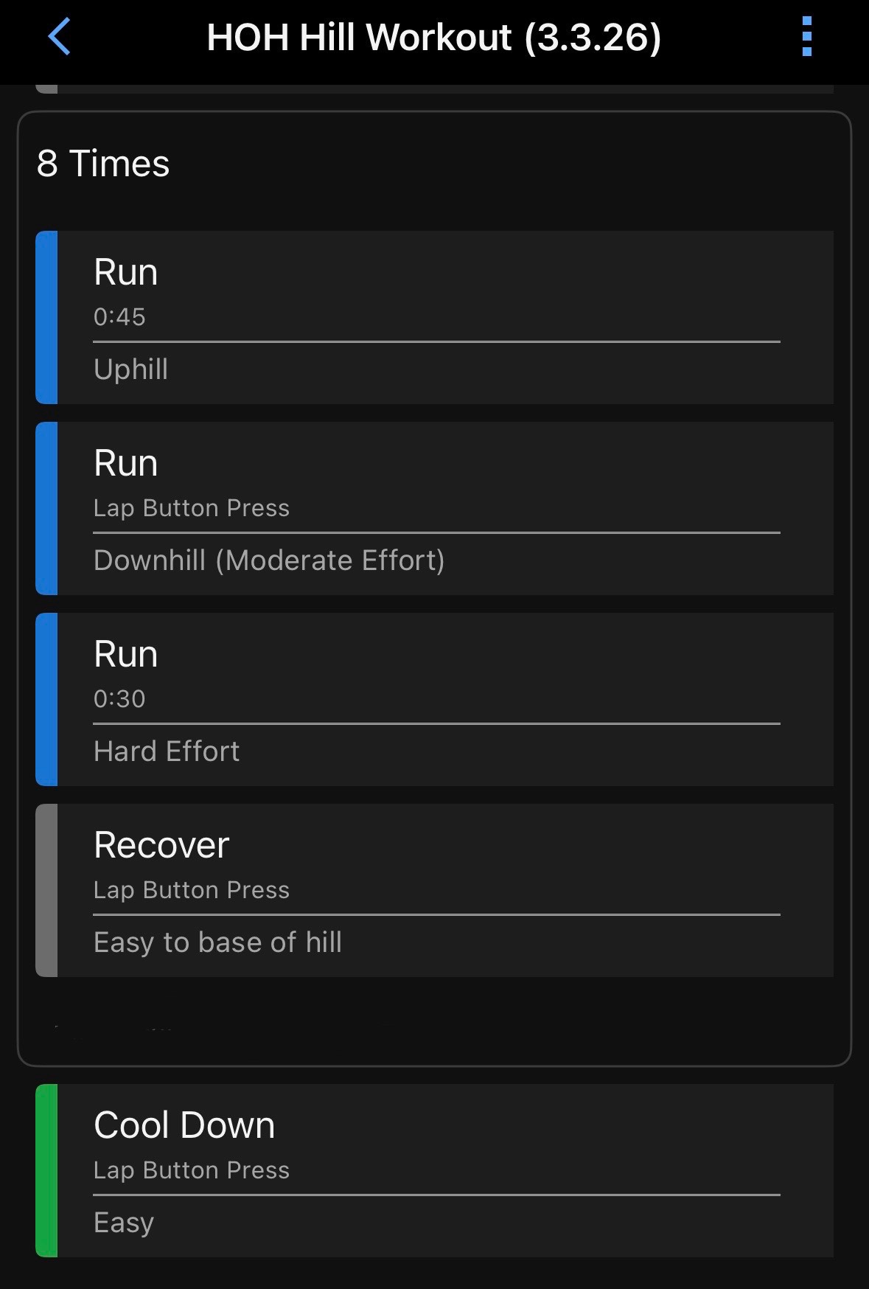Tap the 8 Times repeat header
869x1289 pixels.
pyautogui.click(x=103, y=164)
